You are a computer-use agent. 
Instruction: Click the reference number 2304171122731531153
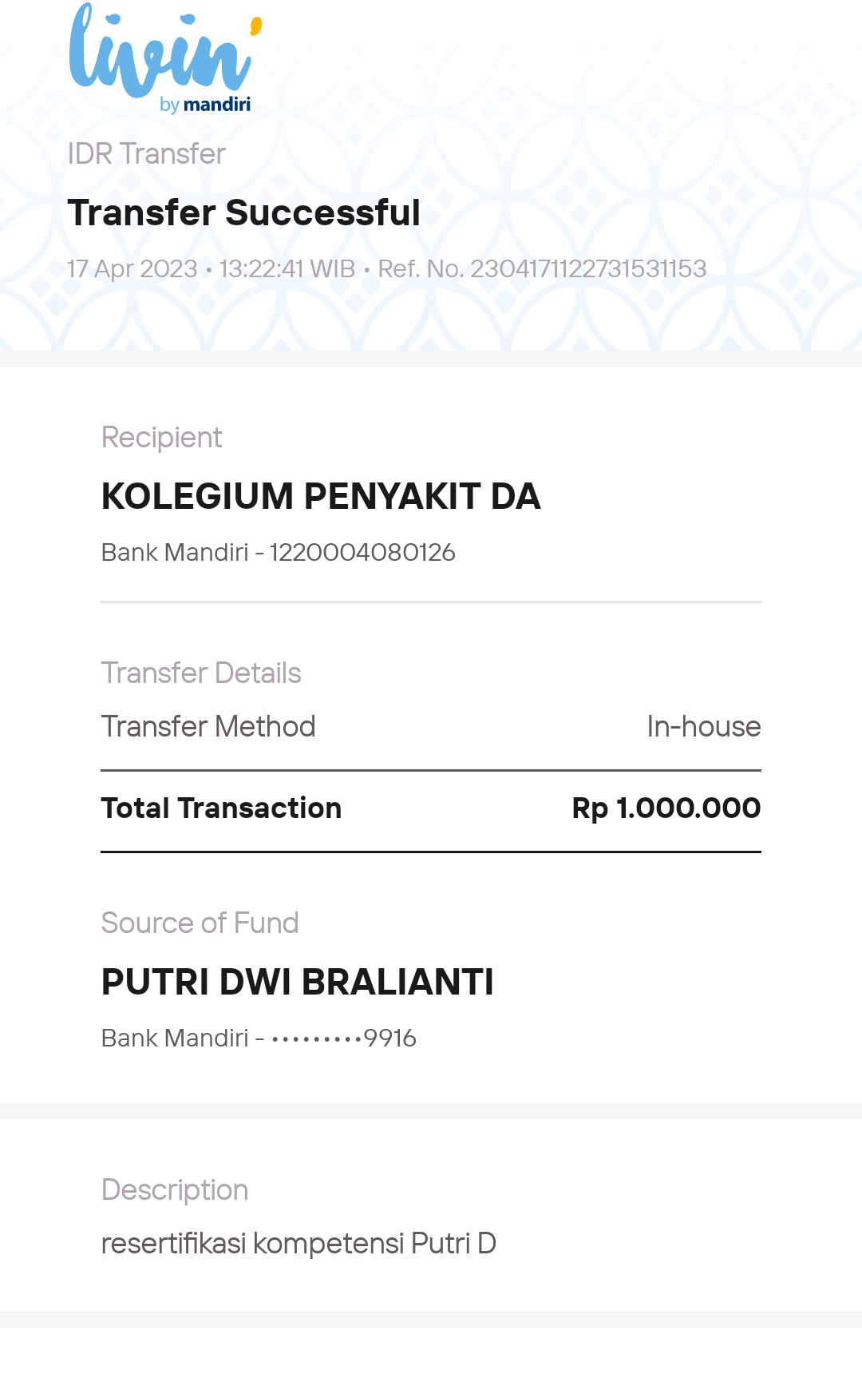click(588, 269)
